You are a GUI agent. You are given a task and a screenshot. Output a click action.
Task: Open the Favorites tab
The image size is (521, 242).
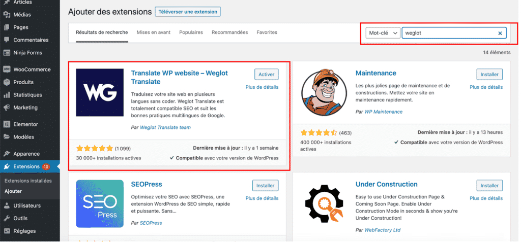tap(267, 32)
